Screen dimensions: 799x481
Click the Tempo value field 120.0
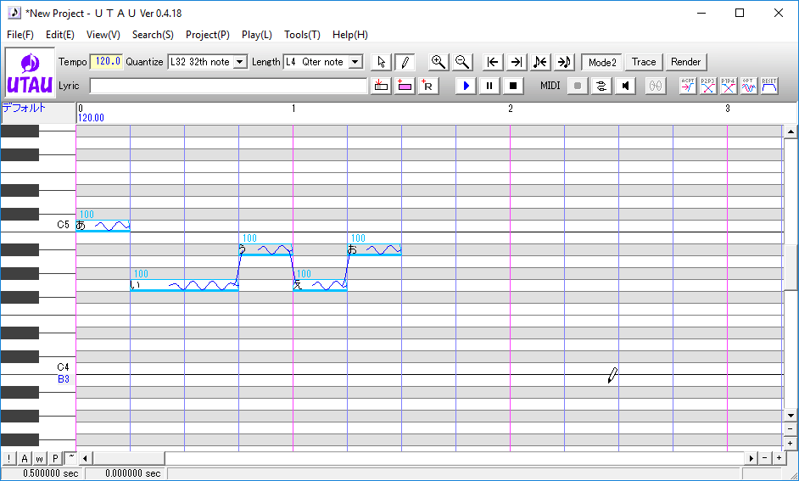107,62
